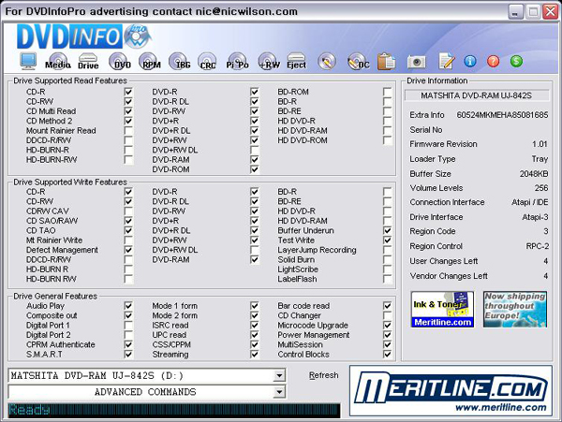The width and height of the screenshot is (562, 422).
Task: Toggle the CSS/CPPM checkbox
Action: pos(255,344)
